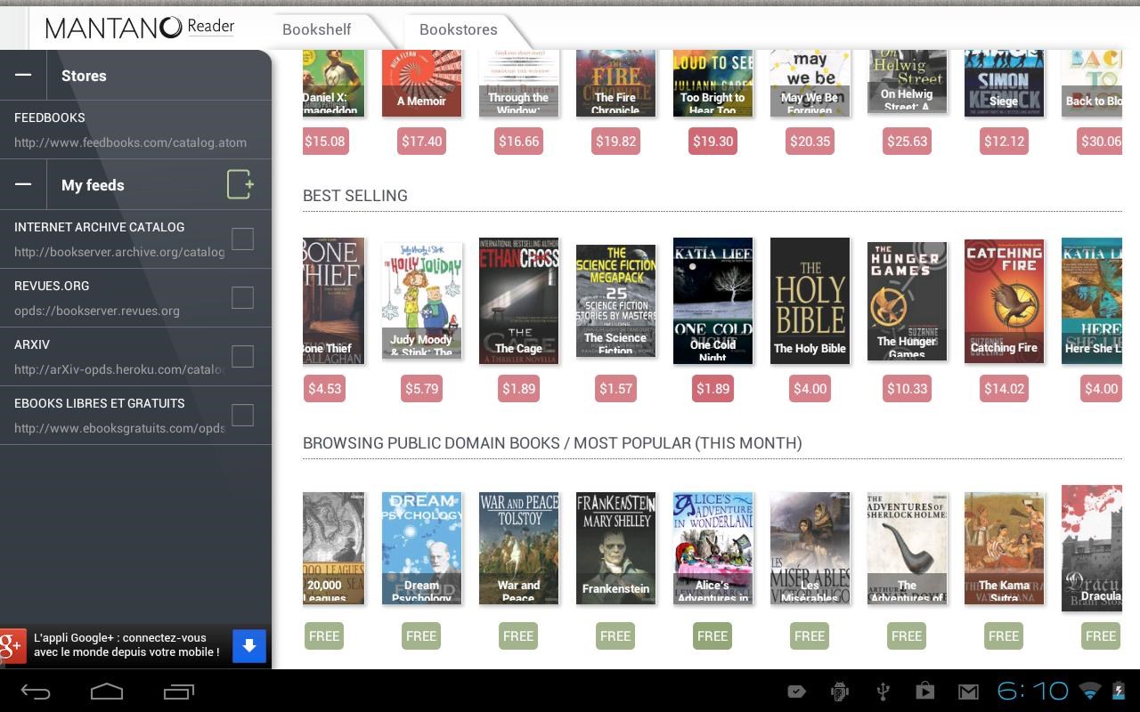
Task: Select the Bookstores tab
Action: [458, 29]
